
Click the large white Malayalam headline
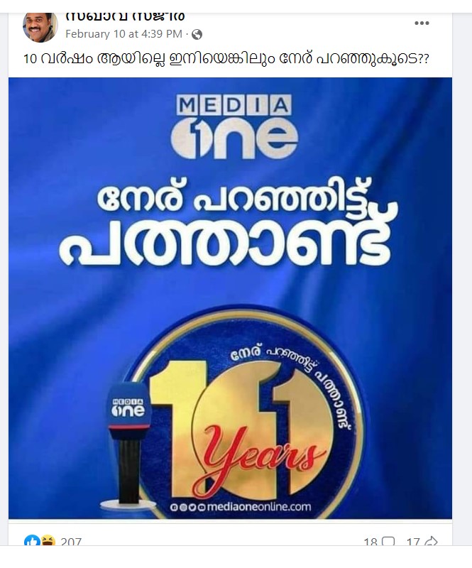click(229, 222)
